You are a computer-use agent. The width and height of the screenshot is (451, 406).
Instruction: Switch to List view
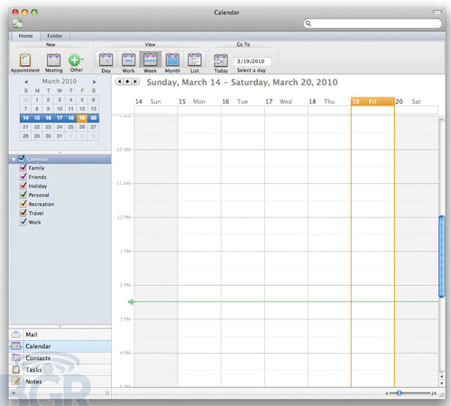tap(195, 63)
